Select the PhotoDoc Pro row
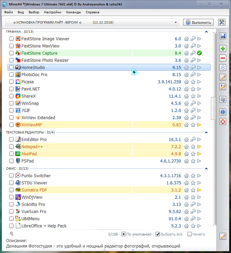The width and height of the screenshot is (231, 253). (x=109, y=74)
